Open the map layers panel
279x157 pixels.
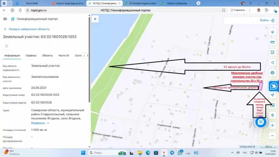[272, 32]
